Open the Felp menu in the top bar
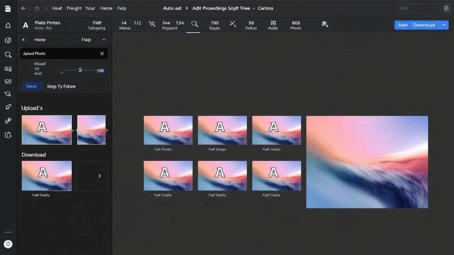Viewport: 454px width, 255px height. [122, 8]
